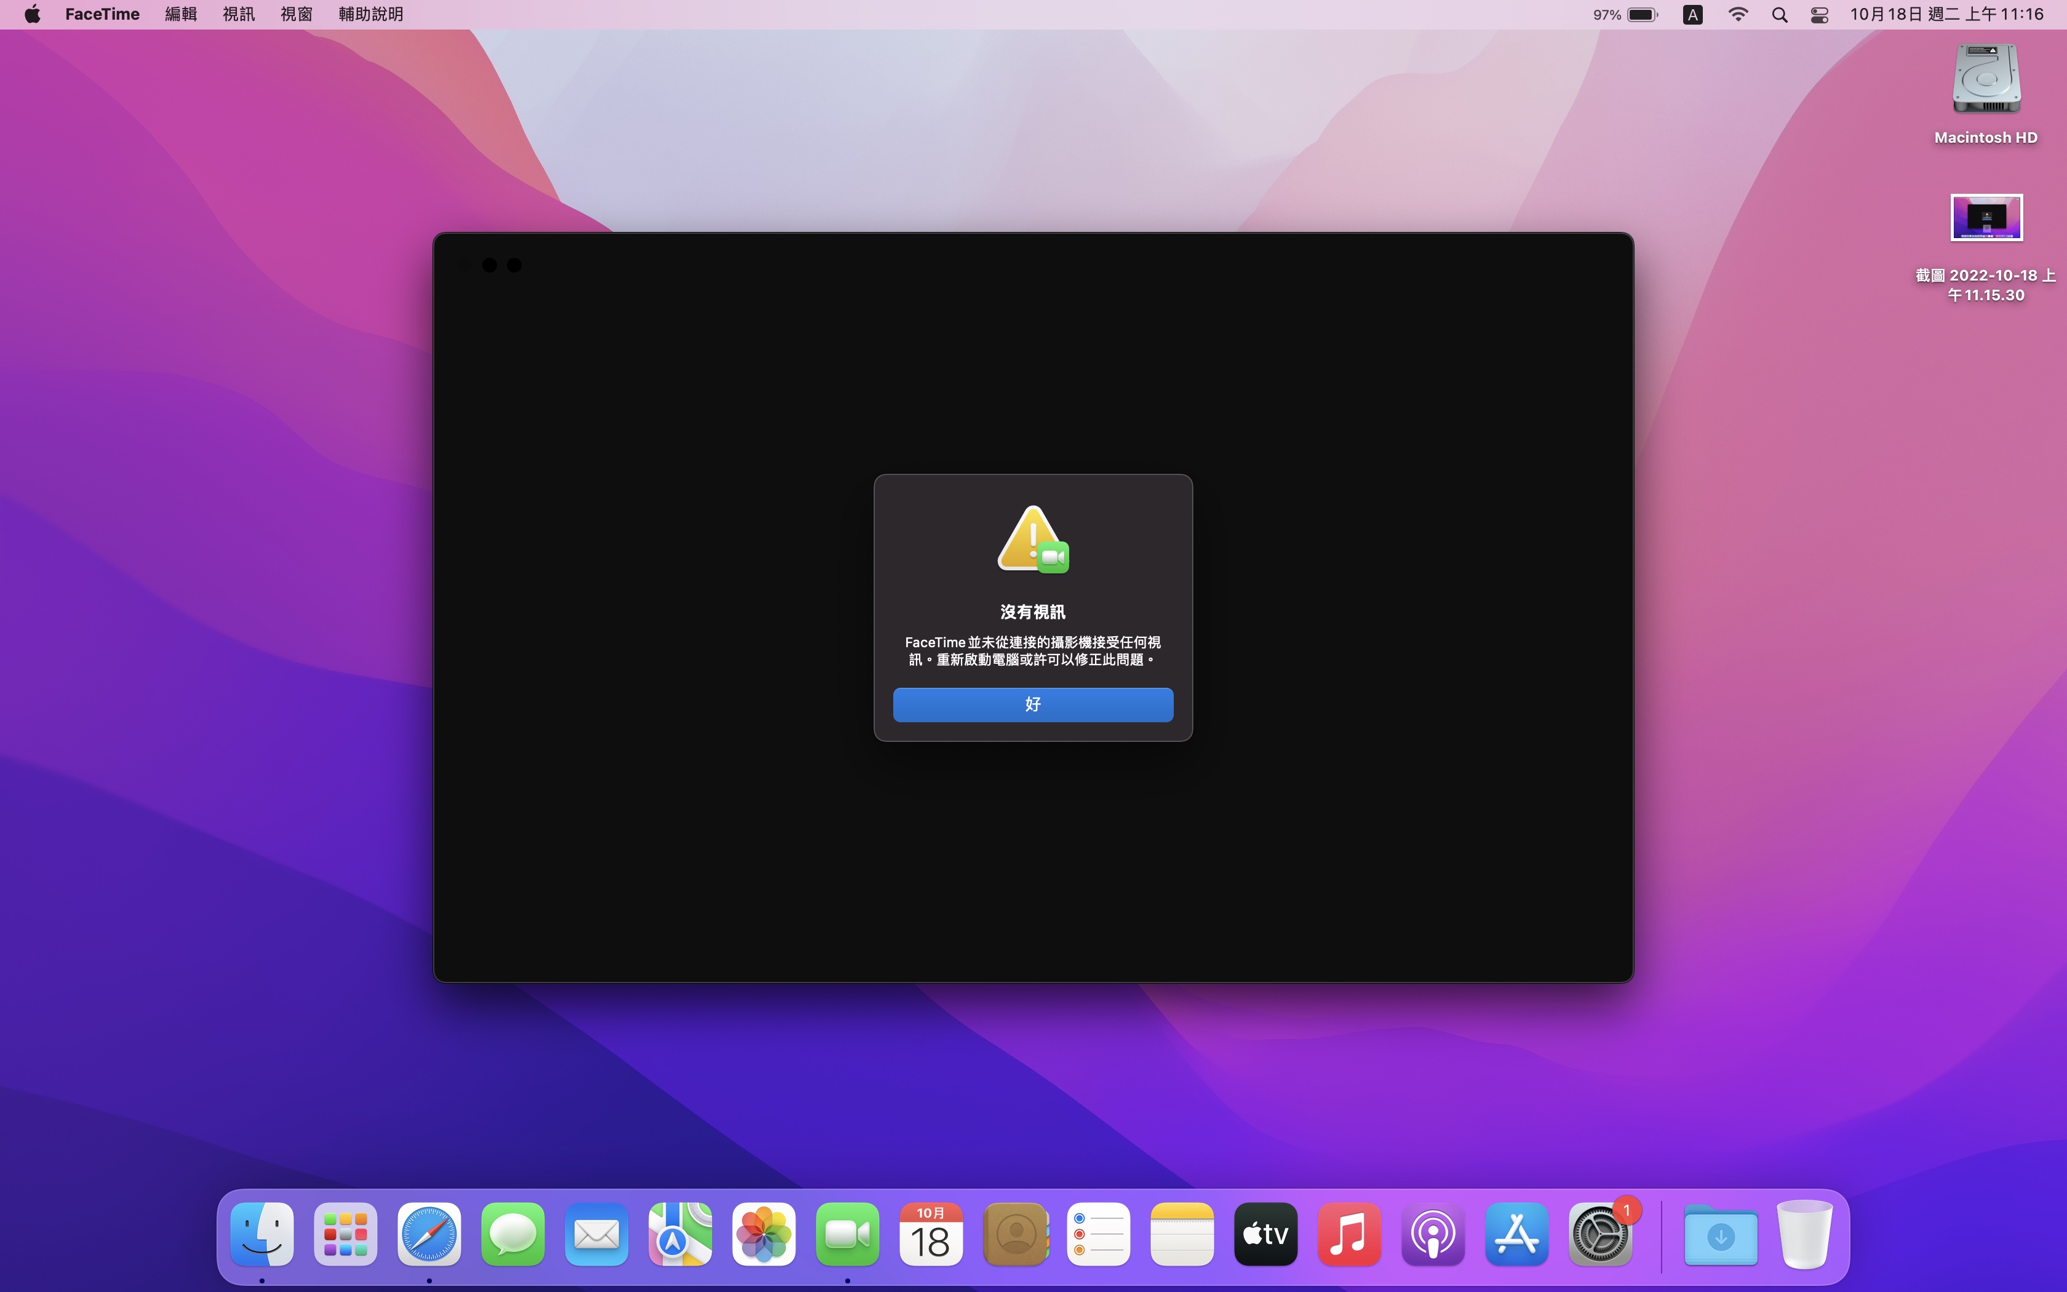2067x1292 pixels.
Task: Open Spotlight search magnifier
Action: coord(1779,15)
